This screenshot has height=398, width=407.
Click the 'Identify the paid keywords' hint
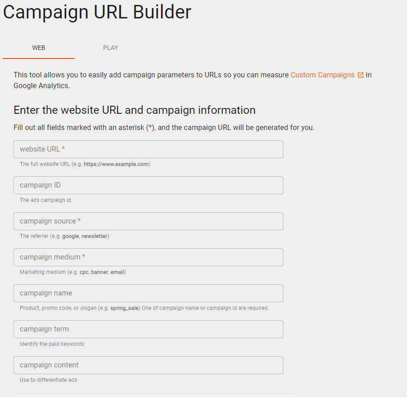tap(52, 344)
